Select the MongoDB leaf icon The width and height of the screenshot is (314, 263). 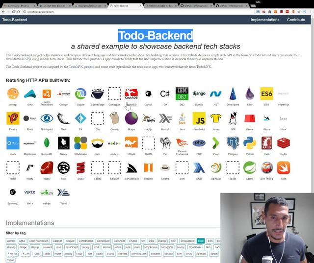(x=47, y=143)
